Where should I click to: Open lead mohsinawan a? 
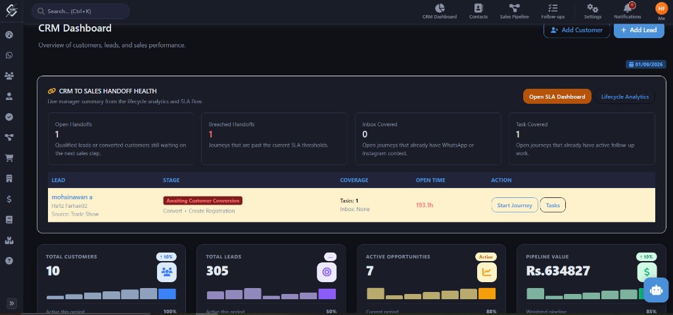pyautogui.click(x=72, y=197)
